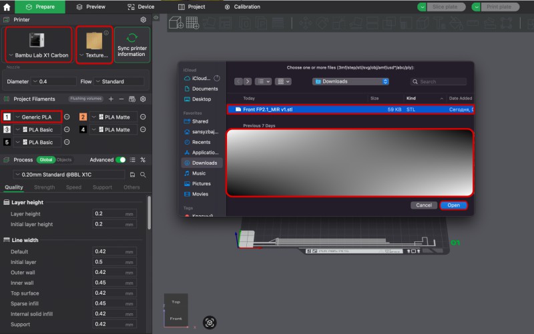Viewport: 534px width, 334px height.
Task: Open Speed settings tab
Action: (x=73, y=187)
